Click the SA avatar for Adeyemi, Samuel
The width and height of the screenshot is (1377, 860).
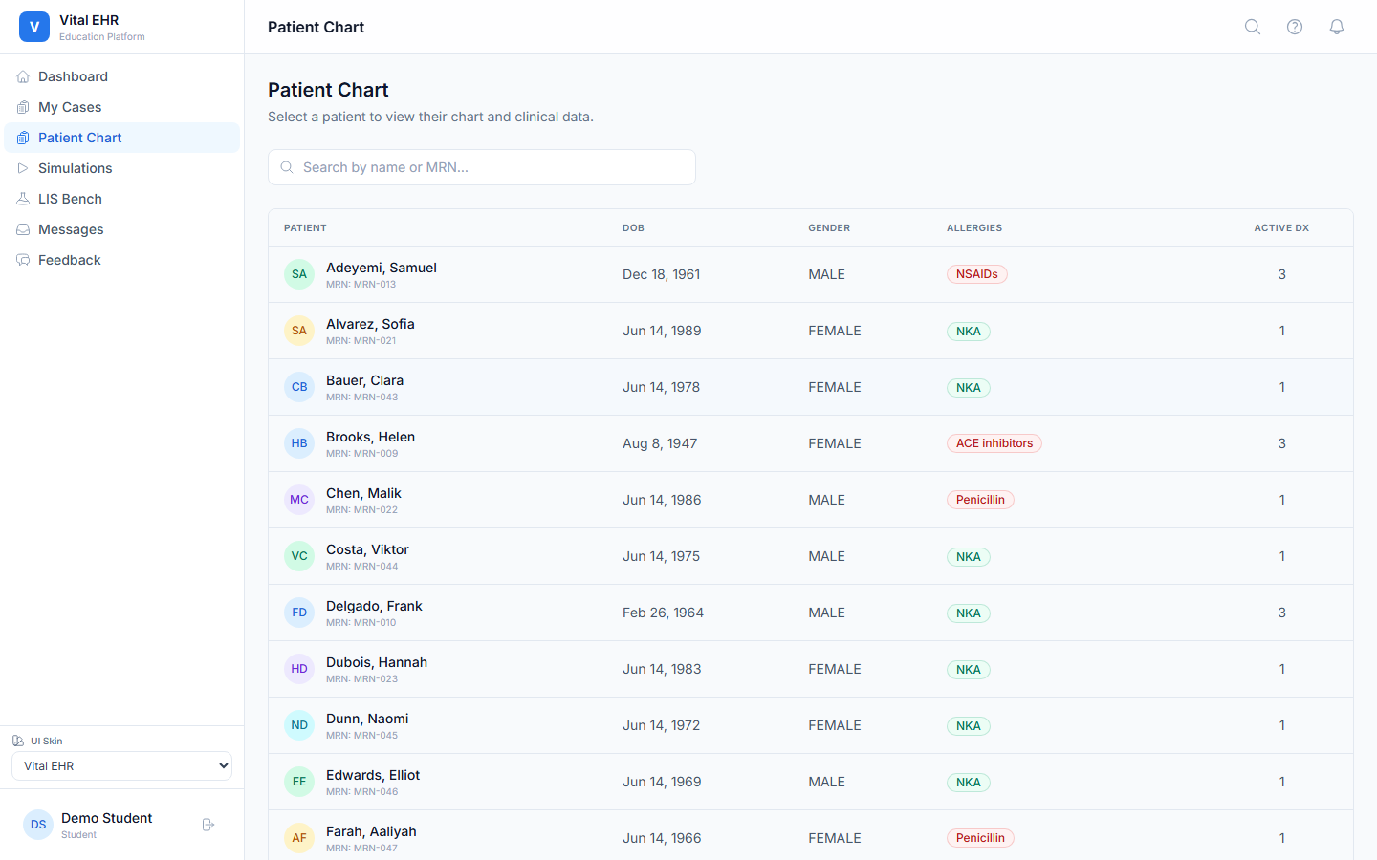[299, 274]
